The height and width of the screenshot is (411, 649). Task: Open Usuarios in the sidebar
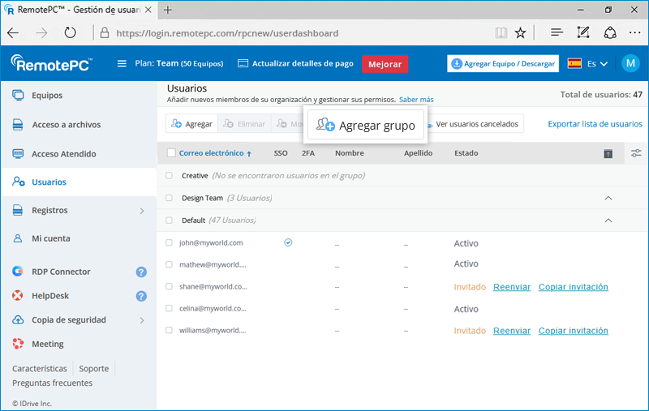point(49,182)
